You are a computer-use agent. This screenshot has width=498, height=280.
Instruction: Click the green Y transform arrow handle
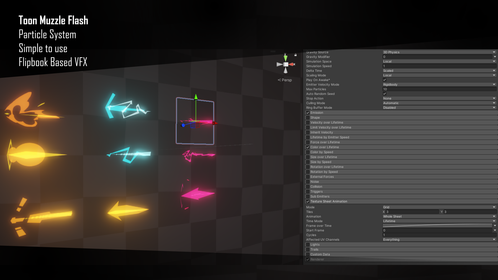pyautogui.click(x=196, y=97)
